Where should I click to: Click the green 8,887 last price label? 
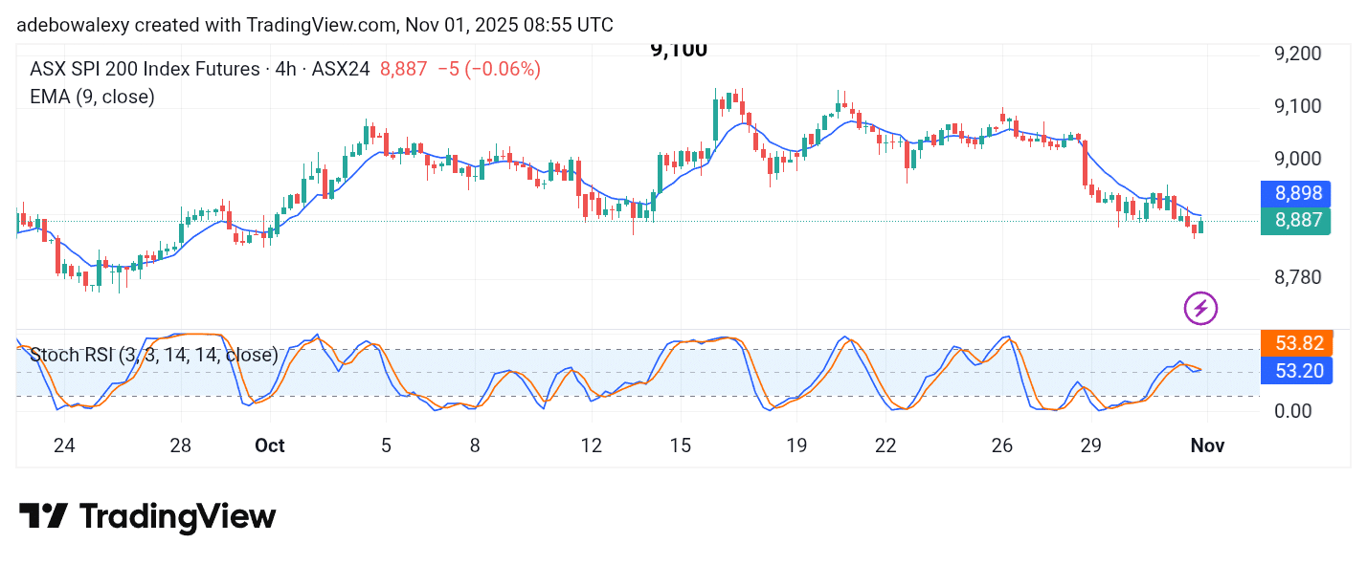pos(1297,221)
